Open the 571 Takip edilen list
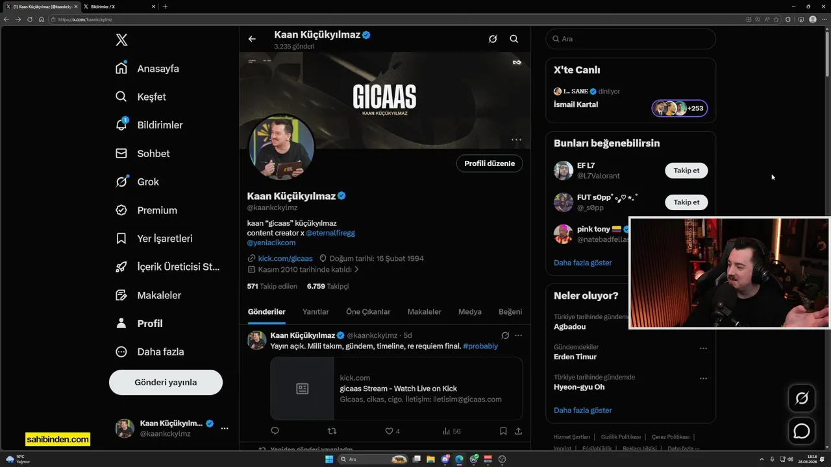Screen dimensions: 831x467 272,286
